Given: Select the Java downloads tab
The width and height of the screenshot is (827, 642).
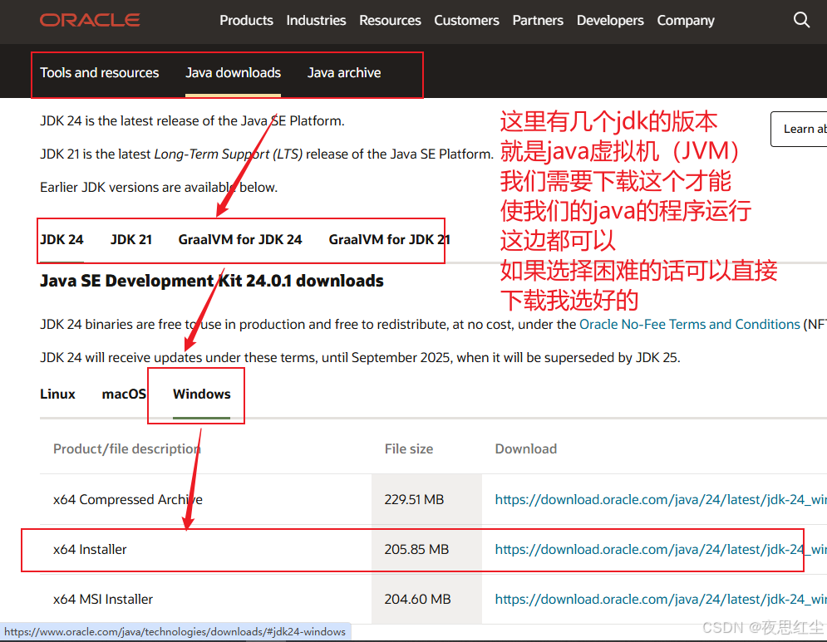Looking at the screenshot, I should pos(233,73).
